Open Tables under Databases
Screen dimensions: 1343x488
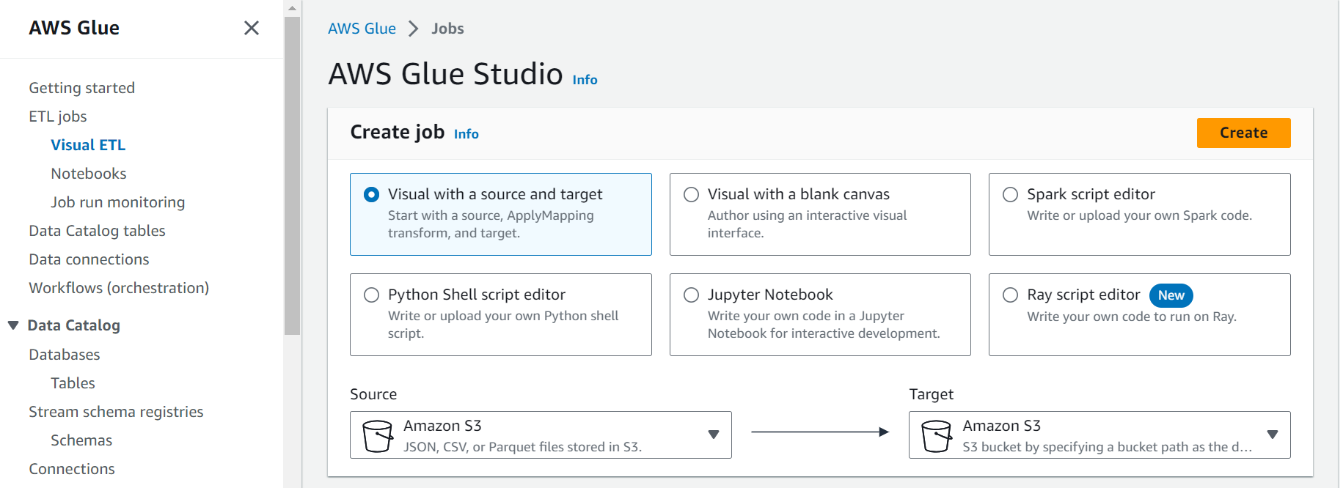tap(73, 383)
